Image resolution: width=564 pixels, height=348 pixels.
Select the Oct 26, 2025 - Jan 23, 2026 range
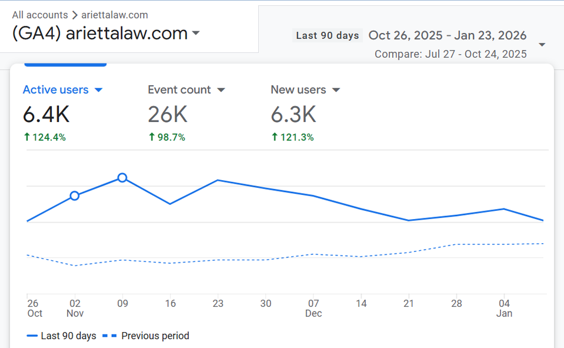click(448, 35)
